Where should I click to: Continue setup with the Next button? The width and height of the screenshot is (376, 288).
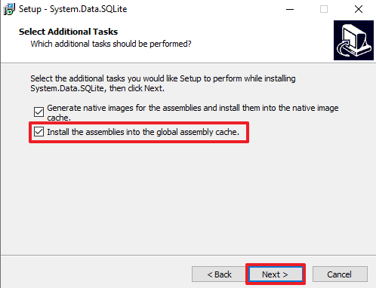pyautogui.click(x=276, y=274)
